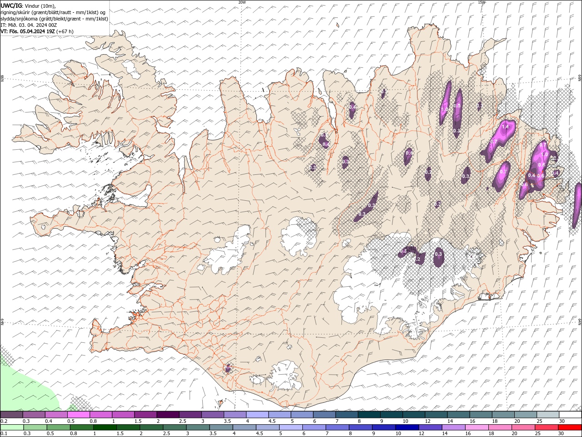Click the snow scale swatch for 3–3.5 mm
Image resolution: width=582 pixels, height=437 pixels.
click(x=212, y=415)
